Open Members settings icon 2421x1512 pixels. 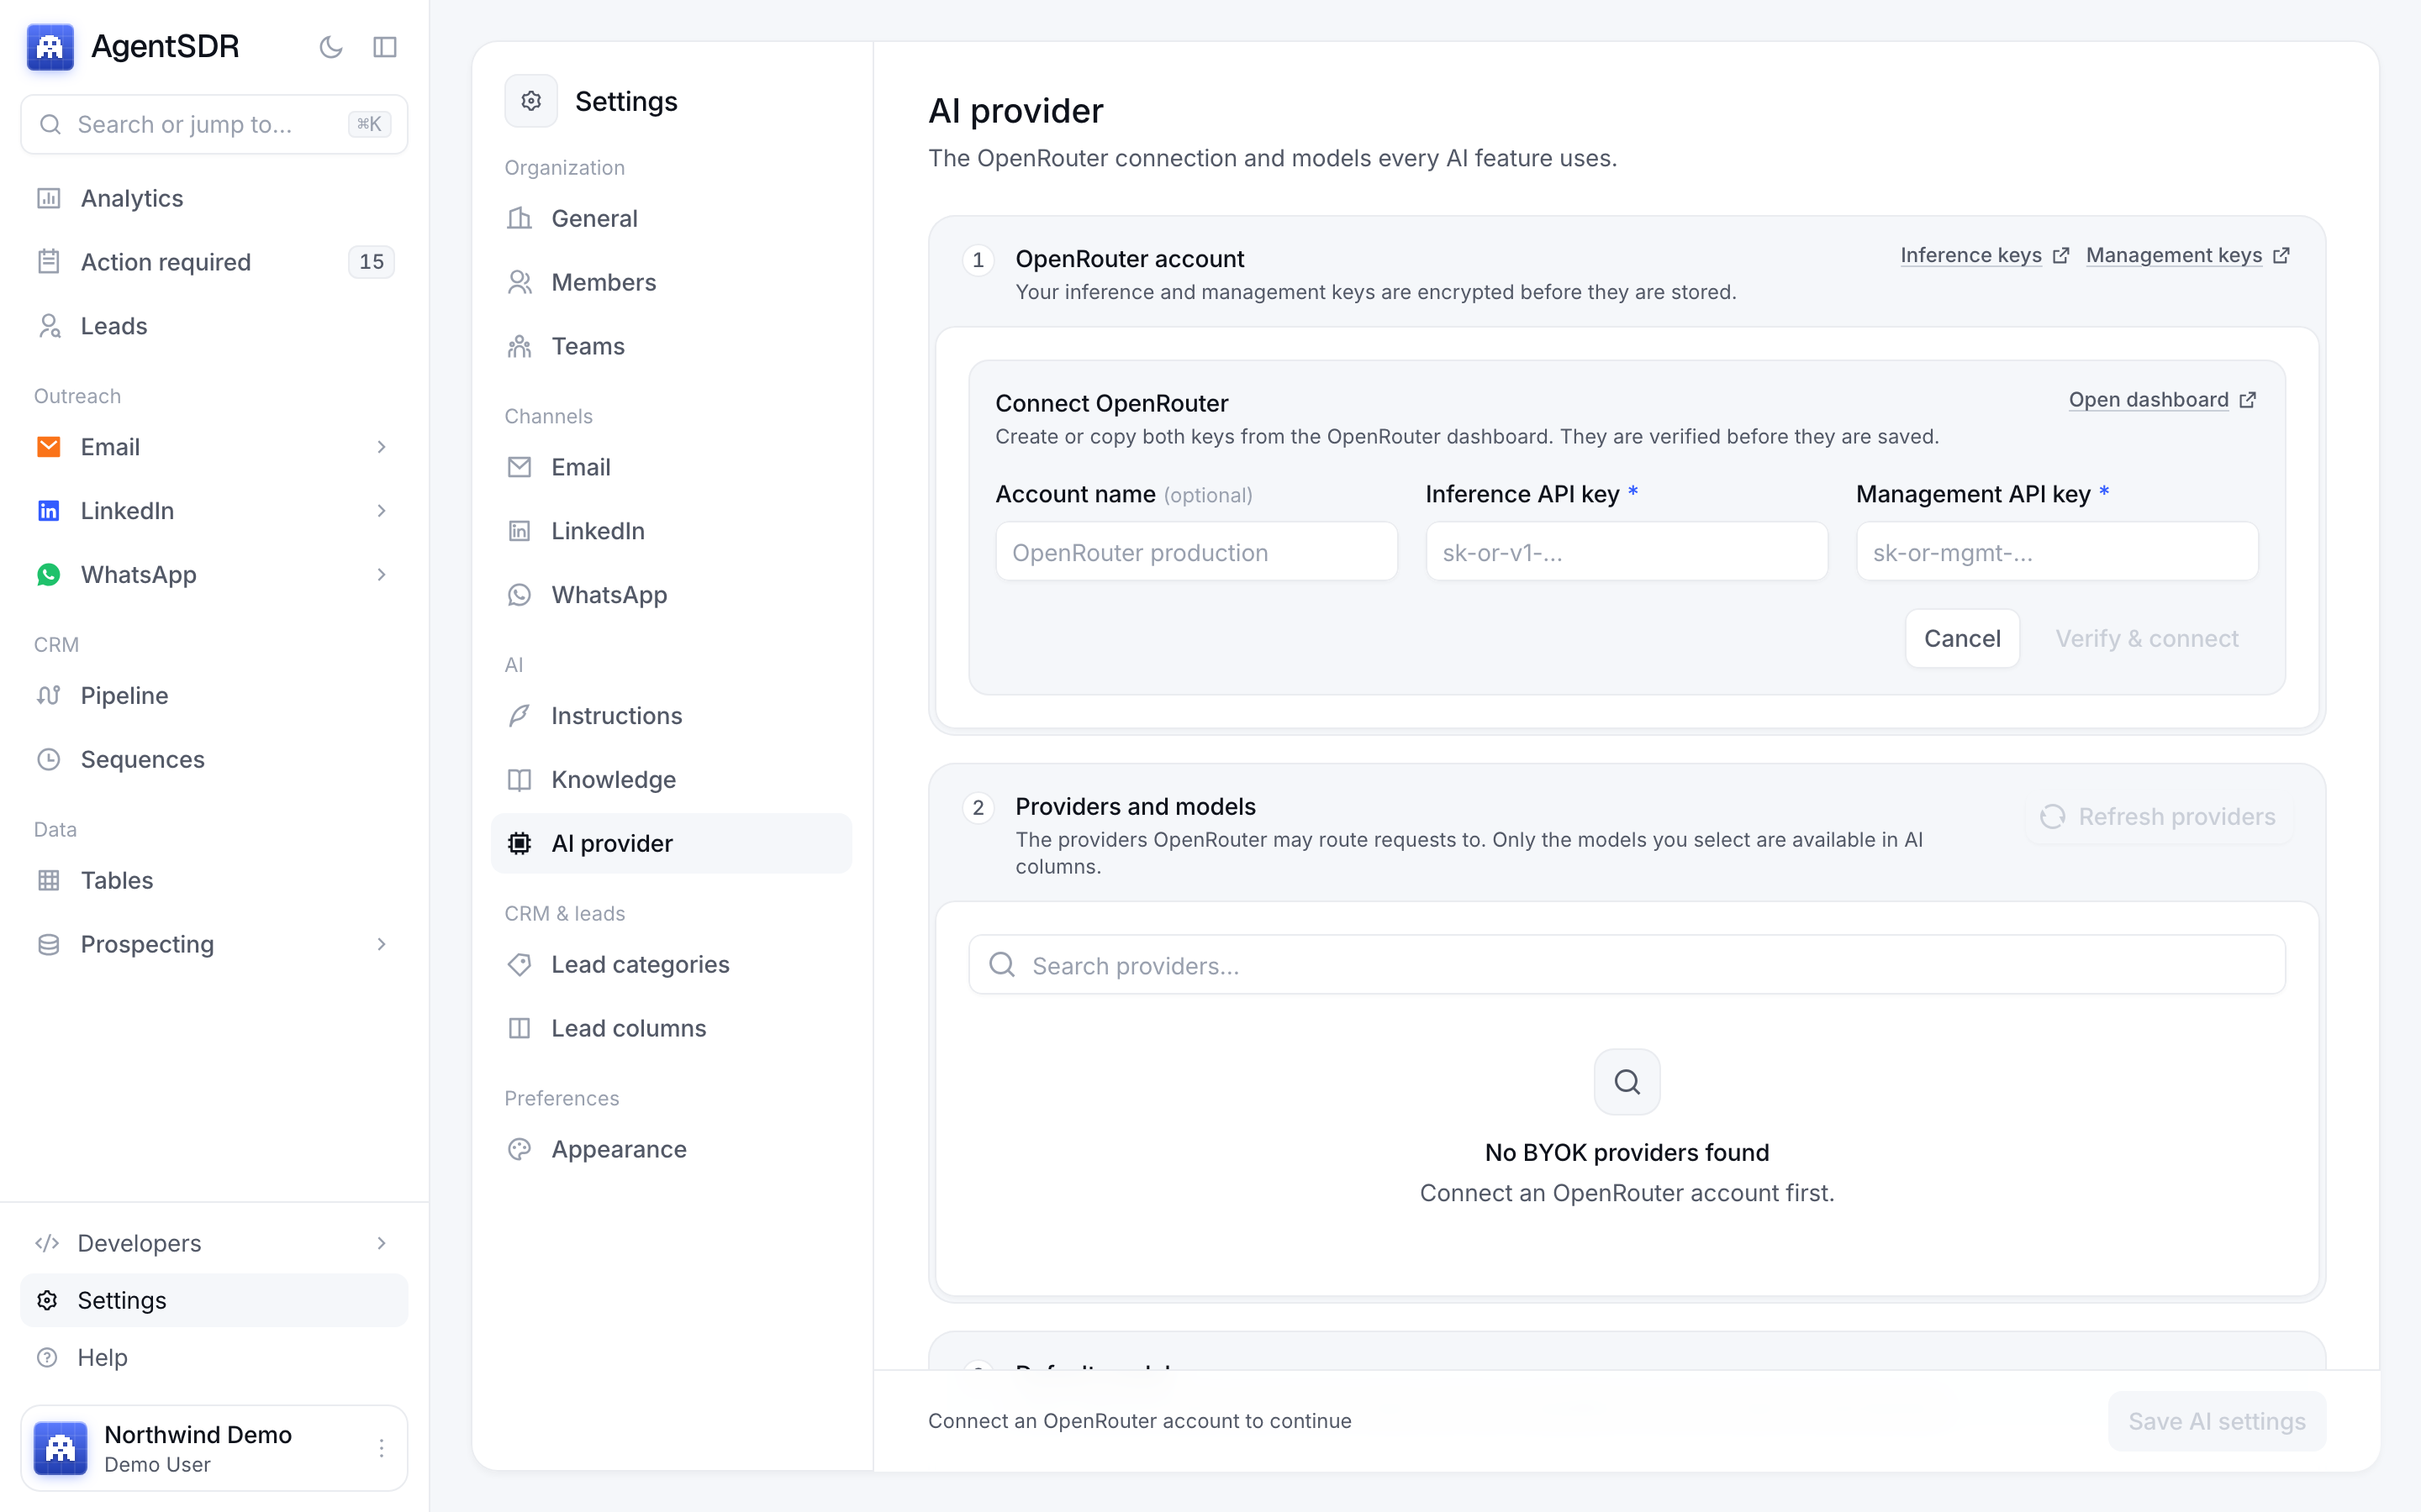coord(520,282)
